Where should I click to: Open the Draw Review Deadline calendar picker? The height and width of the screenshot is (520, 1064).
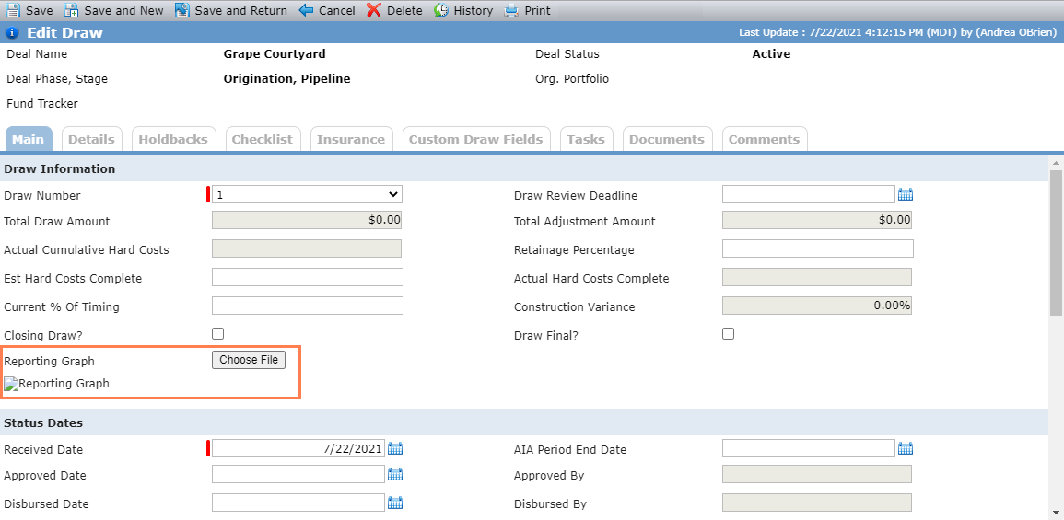click(x=906, y=195)
